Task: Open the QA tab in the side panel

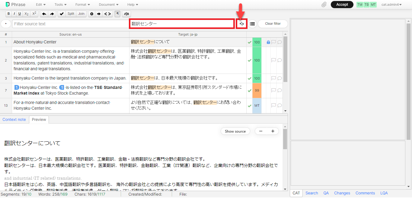Action: coord(326,193)
